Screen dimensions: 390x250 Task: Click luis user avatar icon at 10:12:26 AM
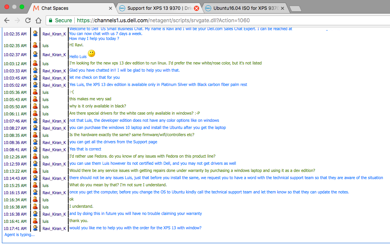35,156
